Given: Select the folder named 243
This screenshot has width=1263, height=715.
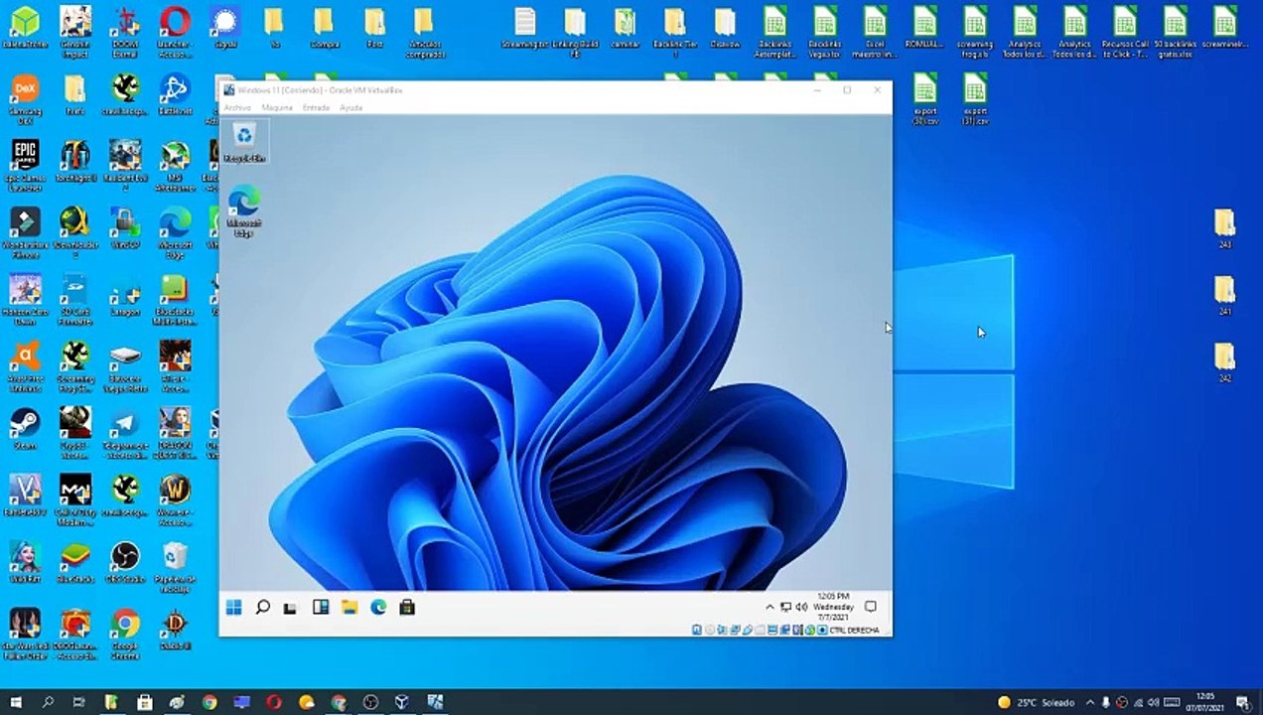Looking at the screenshot, I should coord(1225,228).
